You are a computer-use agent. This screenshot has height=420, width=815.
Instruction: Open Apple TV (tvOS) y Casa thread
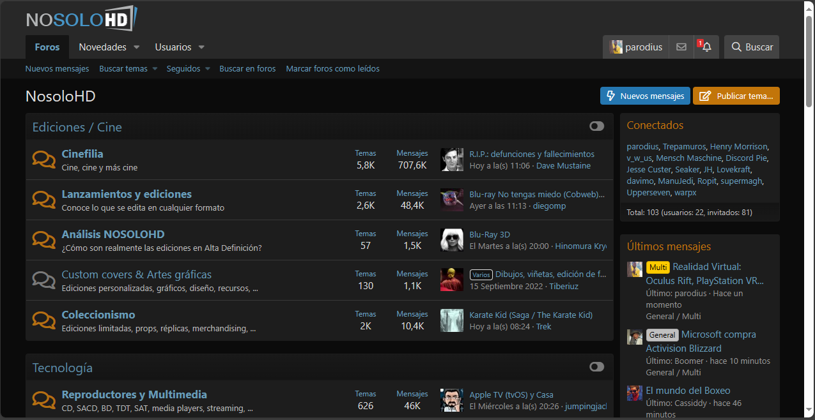point(511,394)
